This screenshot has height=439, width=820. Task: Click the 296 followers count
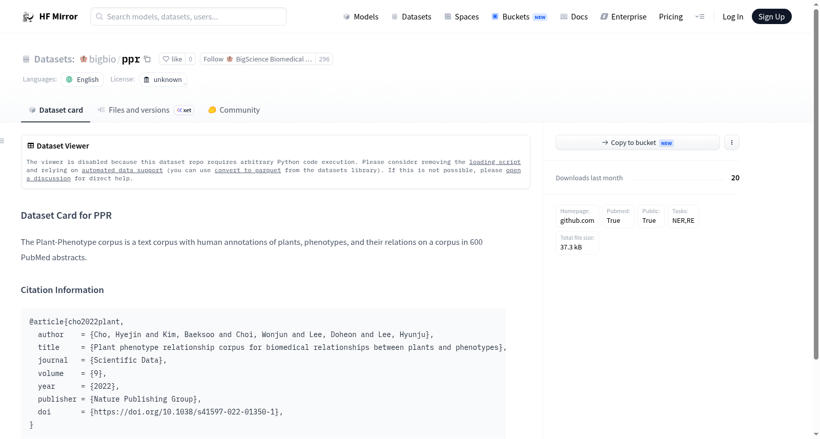324,59
